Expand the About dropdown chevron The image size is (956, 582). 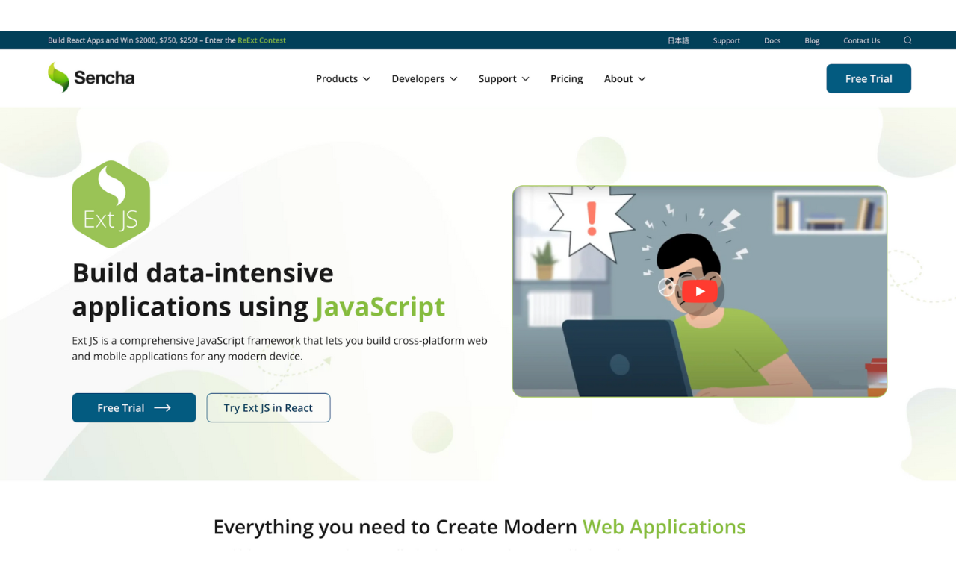pos(642,79)
